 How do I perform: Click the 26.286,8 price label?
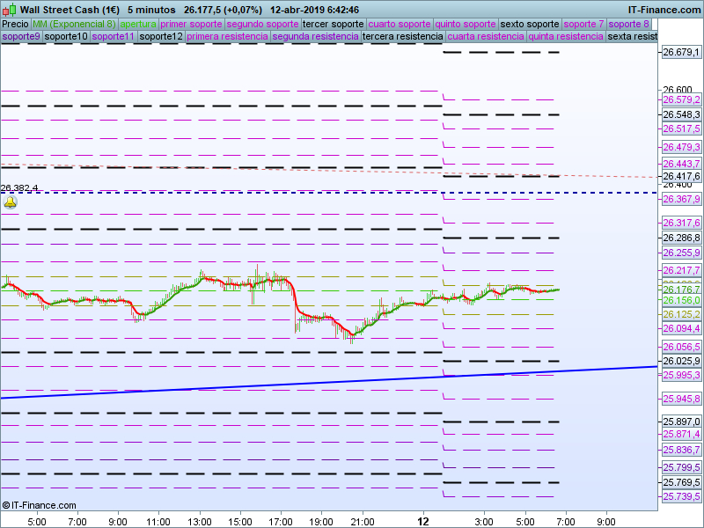(x=681, y=238)
